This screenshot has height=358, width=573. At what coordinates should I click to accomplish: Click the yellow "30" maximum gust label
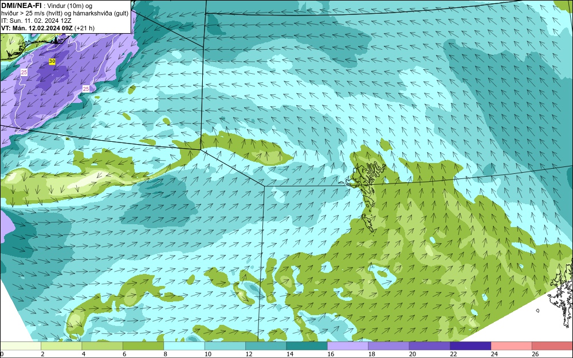[x=52, y=62]
